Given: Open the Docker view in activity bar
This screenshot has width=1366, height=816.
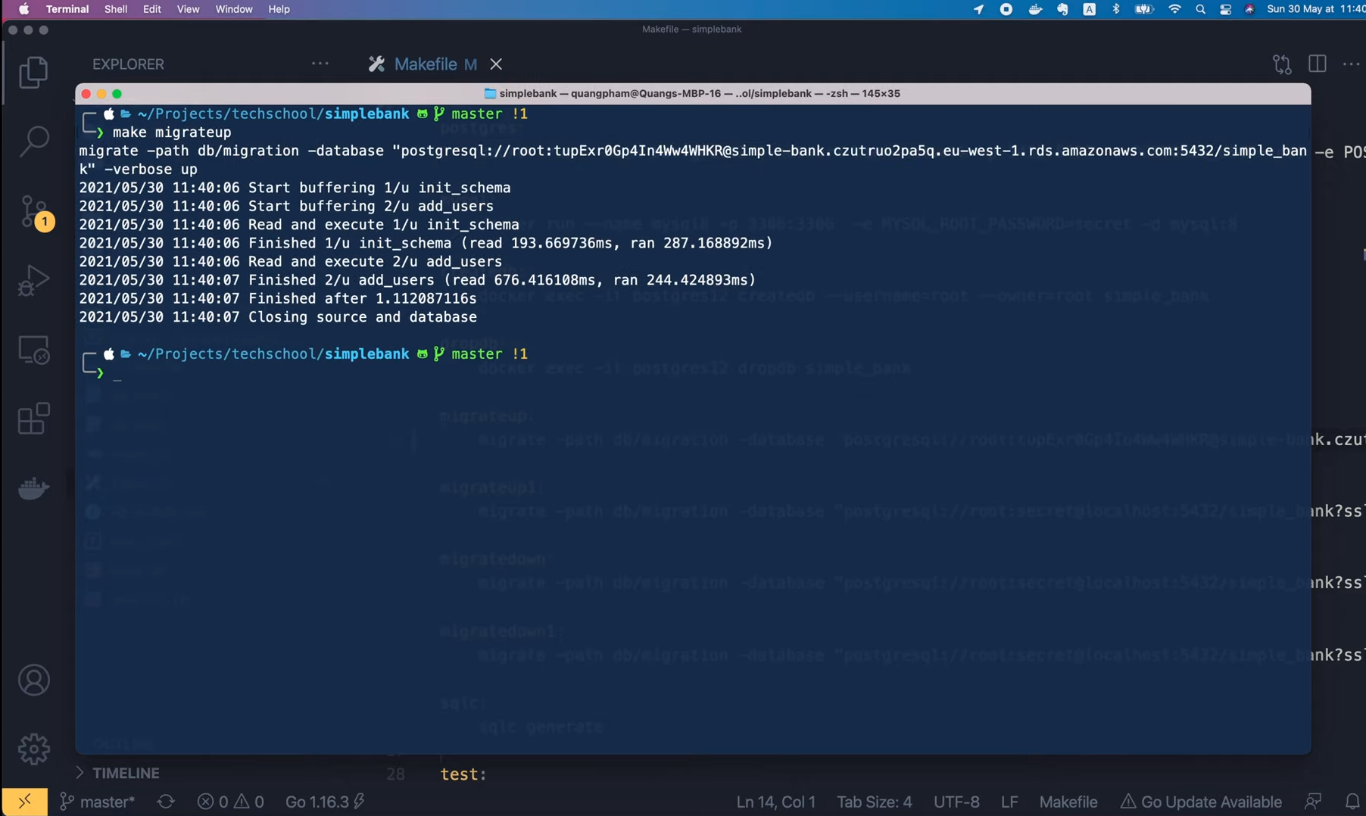Looking at the screenshot, I should pyautogui.click(x=33, y=488).
